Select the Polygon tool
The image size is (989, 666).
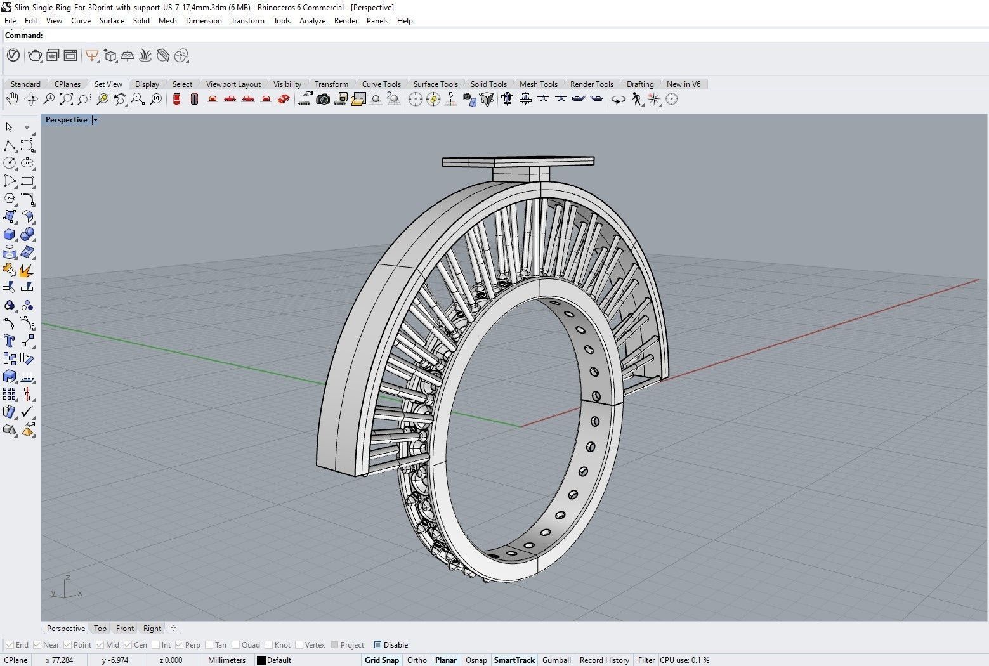[10, 199]
